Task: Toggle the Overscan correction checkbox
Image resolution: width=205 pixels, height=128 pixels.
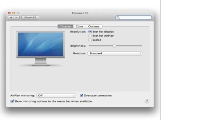Action: tap(81, 95)
